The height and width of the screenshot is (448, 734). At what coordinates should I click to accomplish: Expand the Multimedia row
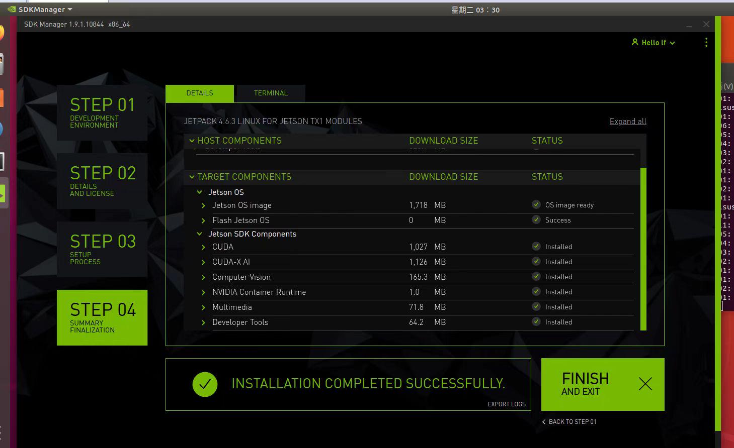click(x=203, y=307)
